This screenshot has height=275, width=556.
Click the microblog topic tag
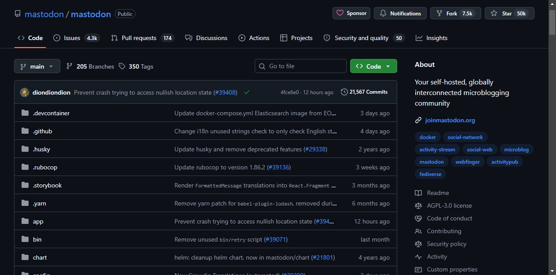(x=516, y=150)
